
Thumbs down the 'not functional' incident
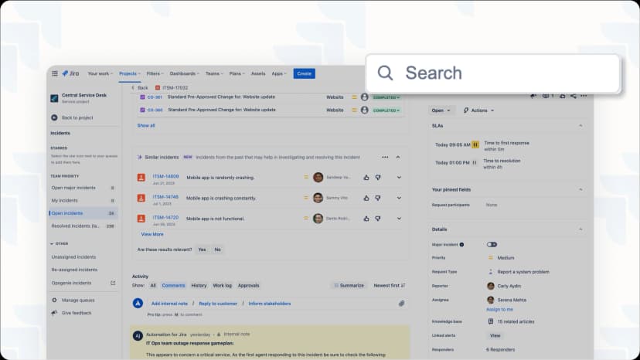378,219
